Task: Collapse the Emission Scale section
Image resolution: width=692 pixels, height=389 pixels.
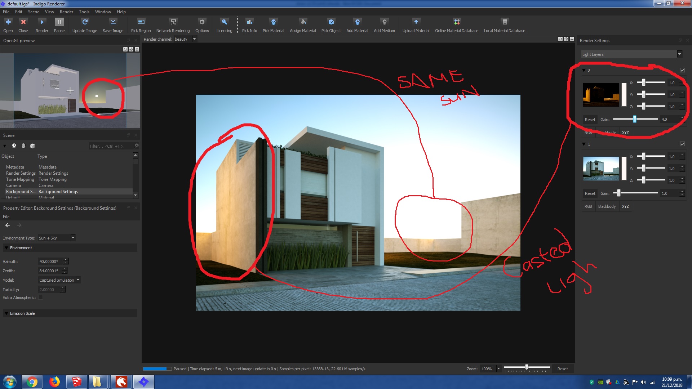Action: tap(6, 313)
